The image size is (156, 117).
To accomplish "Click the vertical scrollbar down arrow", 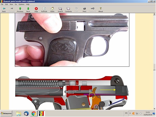I will [154, 109].
